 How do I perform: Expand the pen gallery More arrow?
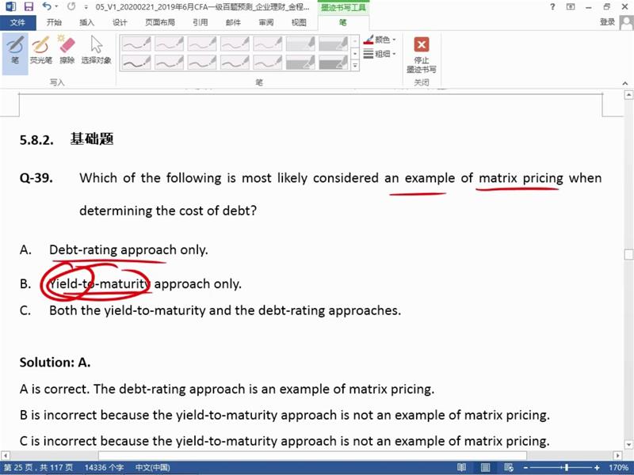click(355, 66)
